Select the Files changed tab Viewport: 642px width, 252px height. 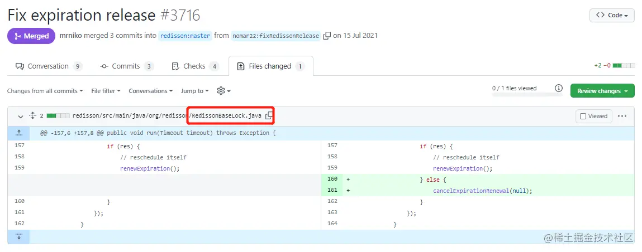[270, 66]
